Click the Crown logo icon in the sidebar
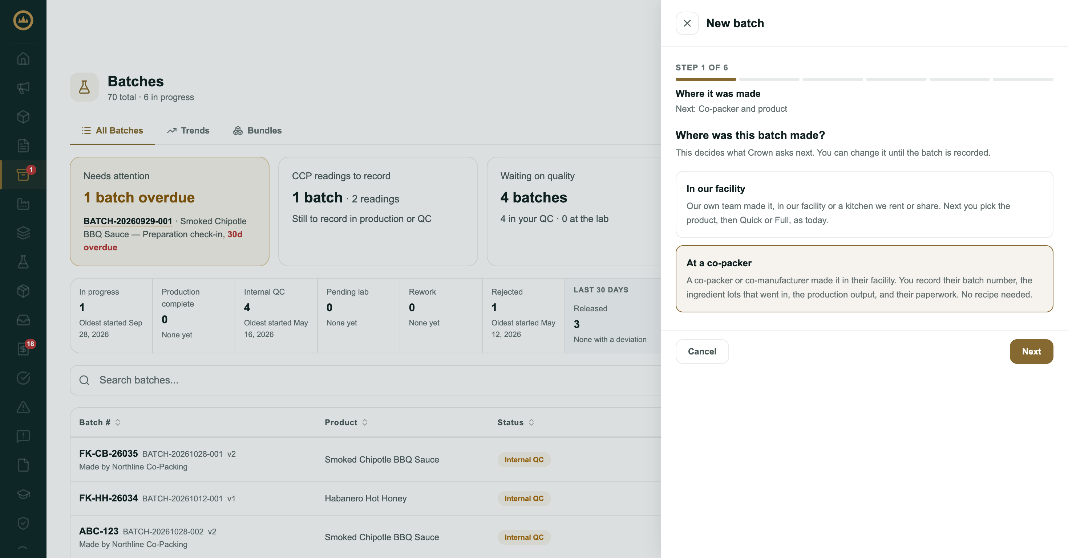1068x558 pixels. (x=23, y=20)
